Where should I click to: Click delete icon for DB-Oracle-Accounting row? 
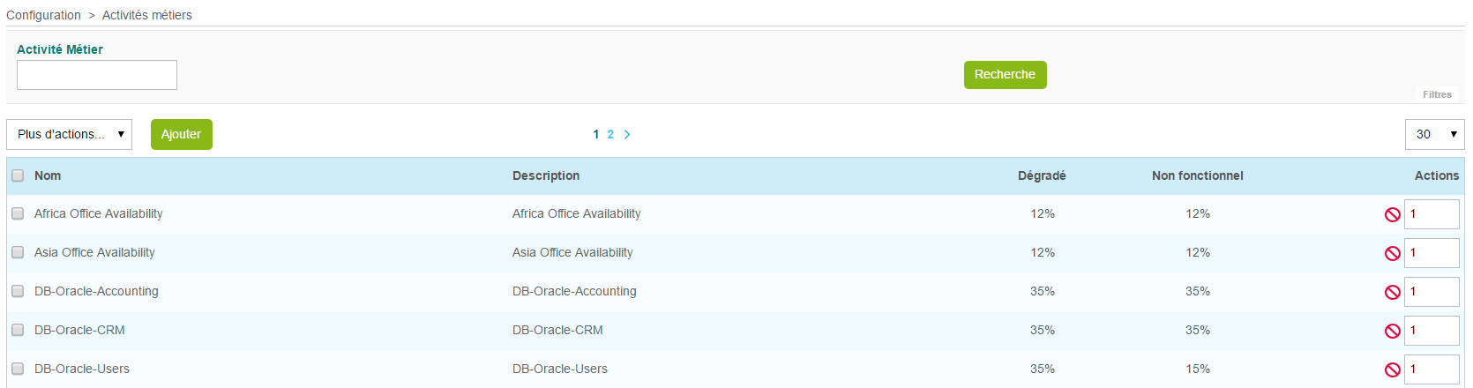coord(1392,292)
